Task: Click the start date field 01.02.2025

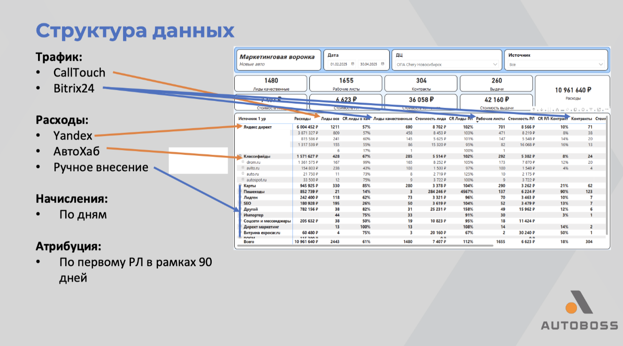Action: pos(341,64)
